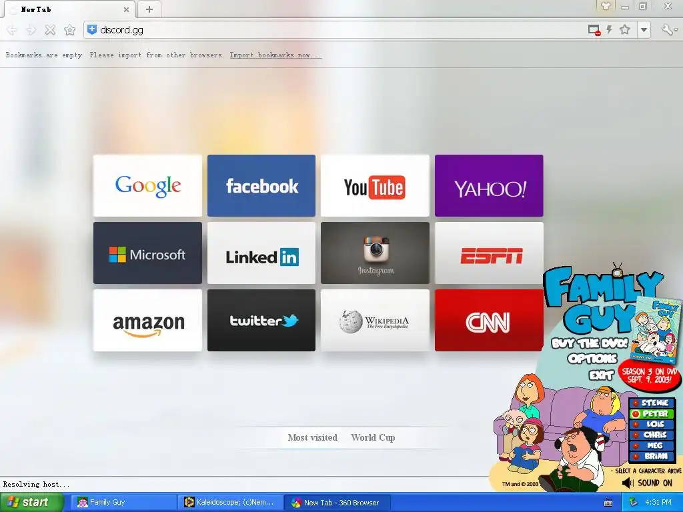
Task: Click Exit in Family Guy widget
Action: point(601,375)
